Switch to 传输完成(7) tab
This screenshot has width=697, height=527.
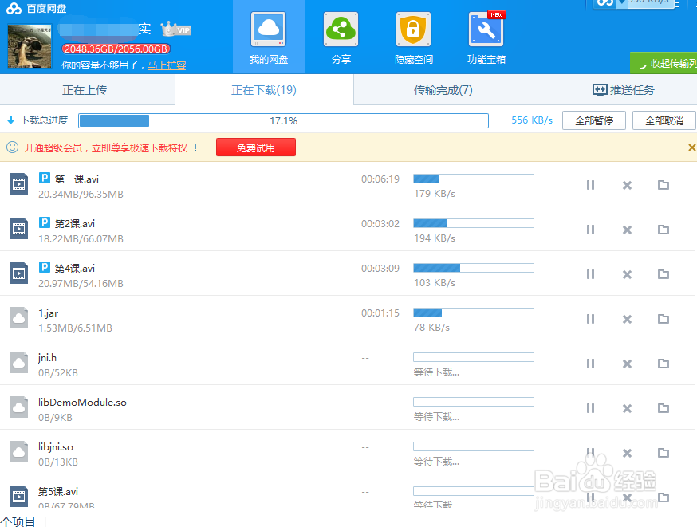click(443, 90)
